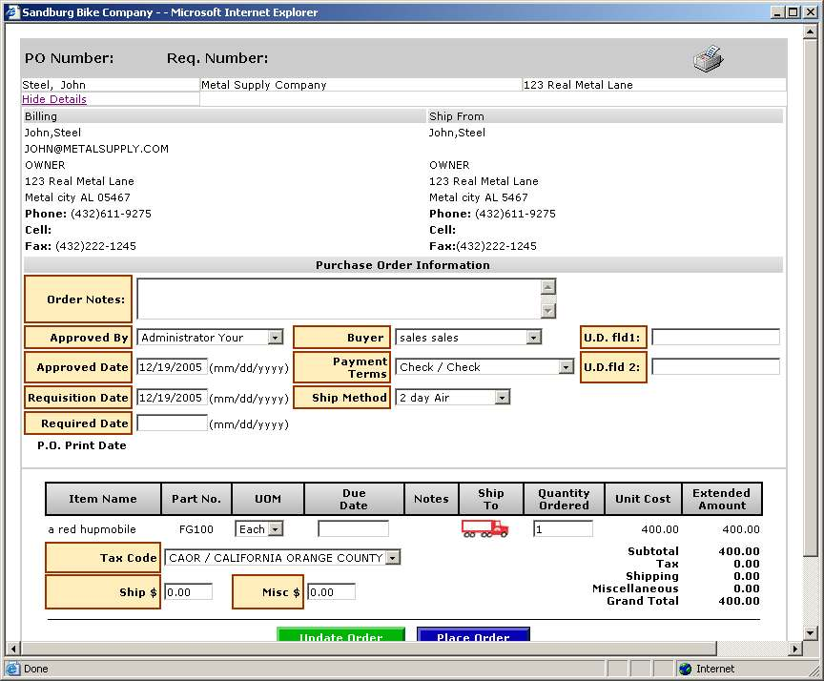
Task: Click the page vertical scrollbar down arrow
Action: (811, 633)
